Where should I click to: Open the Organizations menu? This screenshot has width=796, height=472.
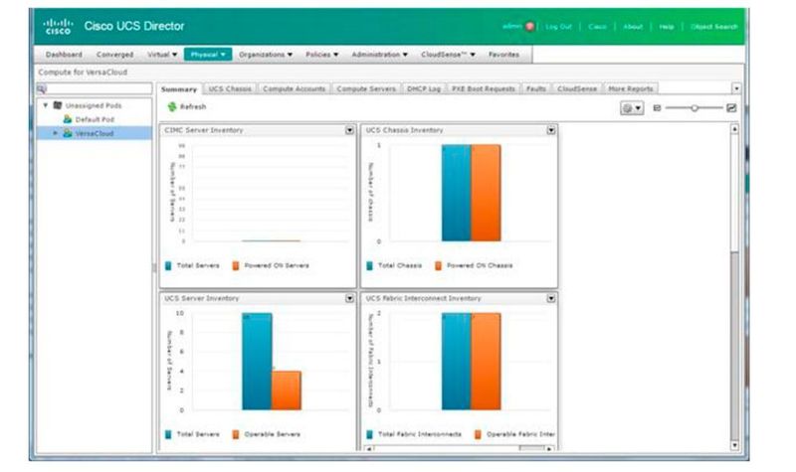[266, 55]
